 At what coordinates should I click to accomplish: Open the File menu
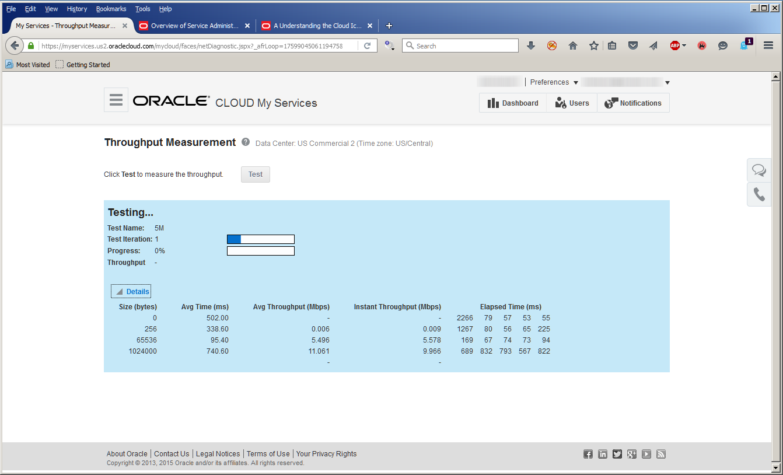pos(11,9)
